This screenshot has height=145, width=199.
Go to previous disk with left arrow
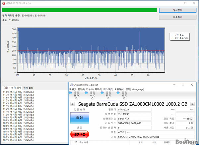[x=72, y=104]
